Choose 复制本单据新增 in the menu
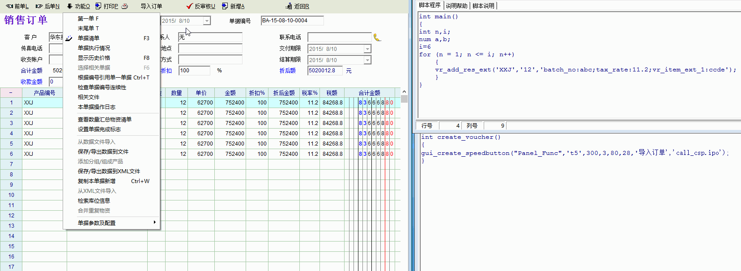The height and width of the screenshot is (271, 741). (97, 181)
